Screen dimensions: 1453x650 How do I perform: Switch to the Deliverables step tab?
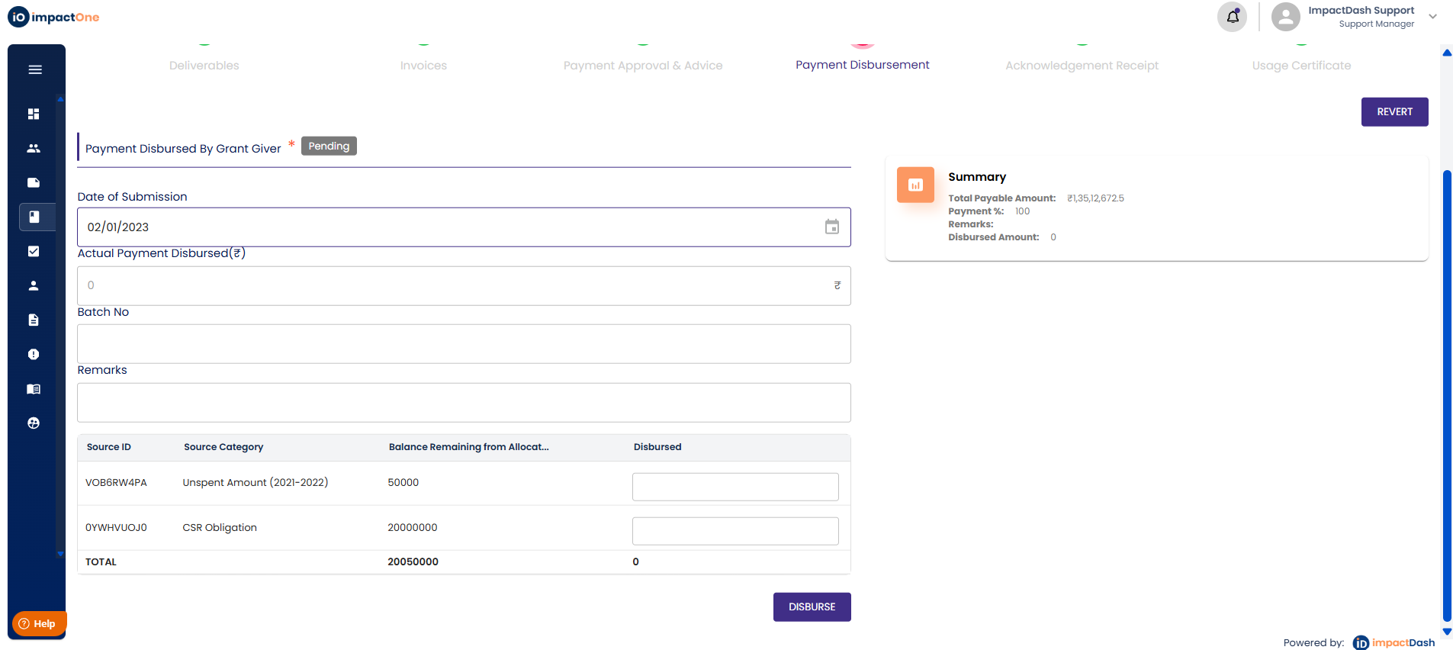pyautogui.click(x=204, y=66)
